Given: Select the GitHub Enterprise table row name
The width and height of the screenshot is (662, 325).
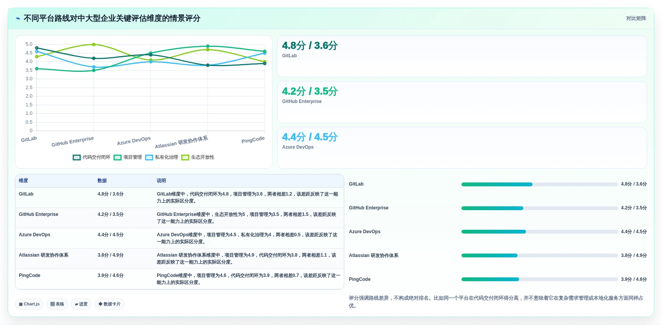Looking at the screenshot, I should [38, 215].
